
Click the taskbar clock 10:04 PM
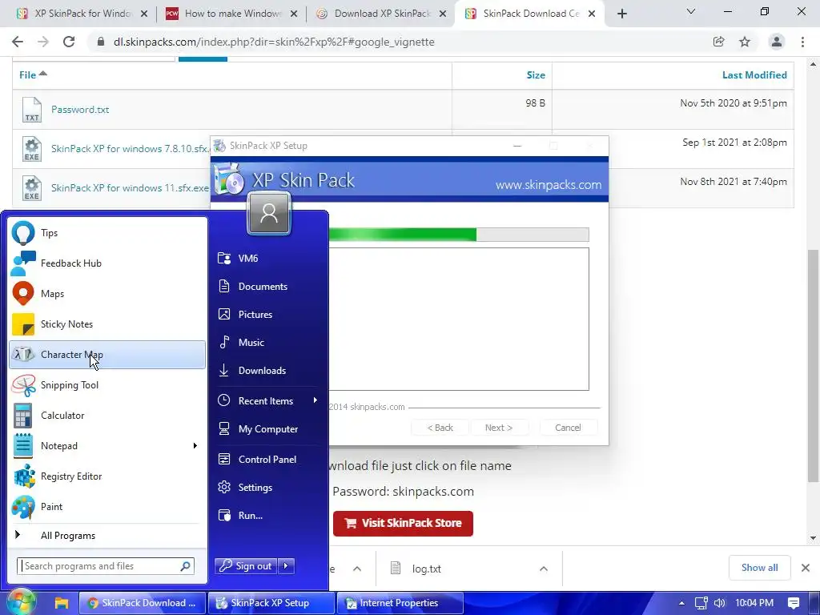(754, 603)
